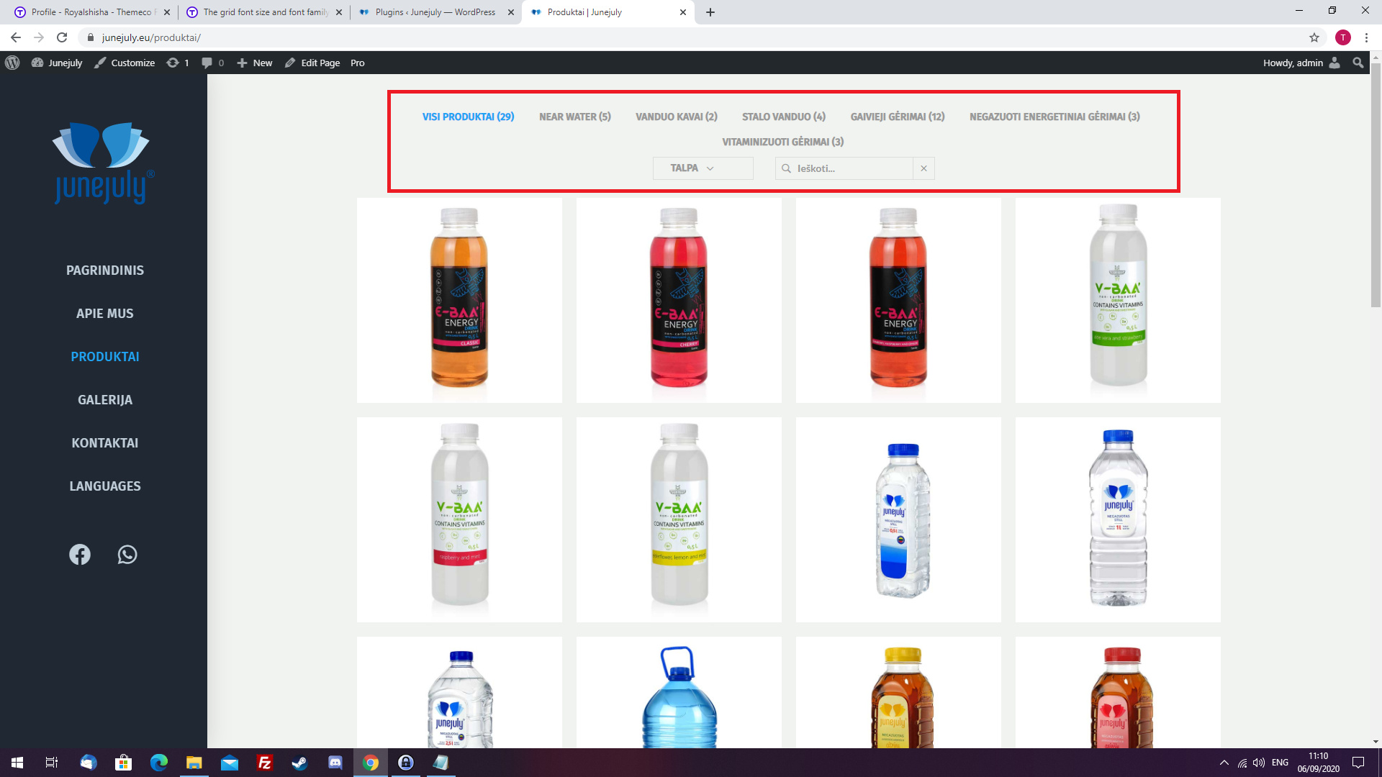Open Steam from the taskbar

click(300, 763)
